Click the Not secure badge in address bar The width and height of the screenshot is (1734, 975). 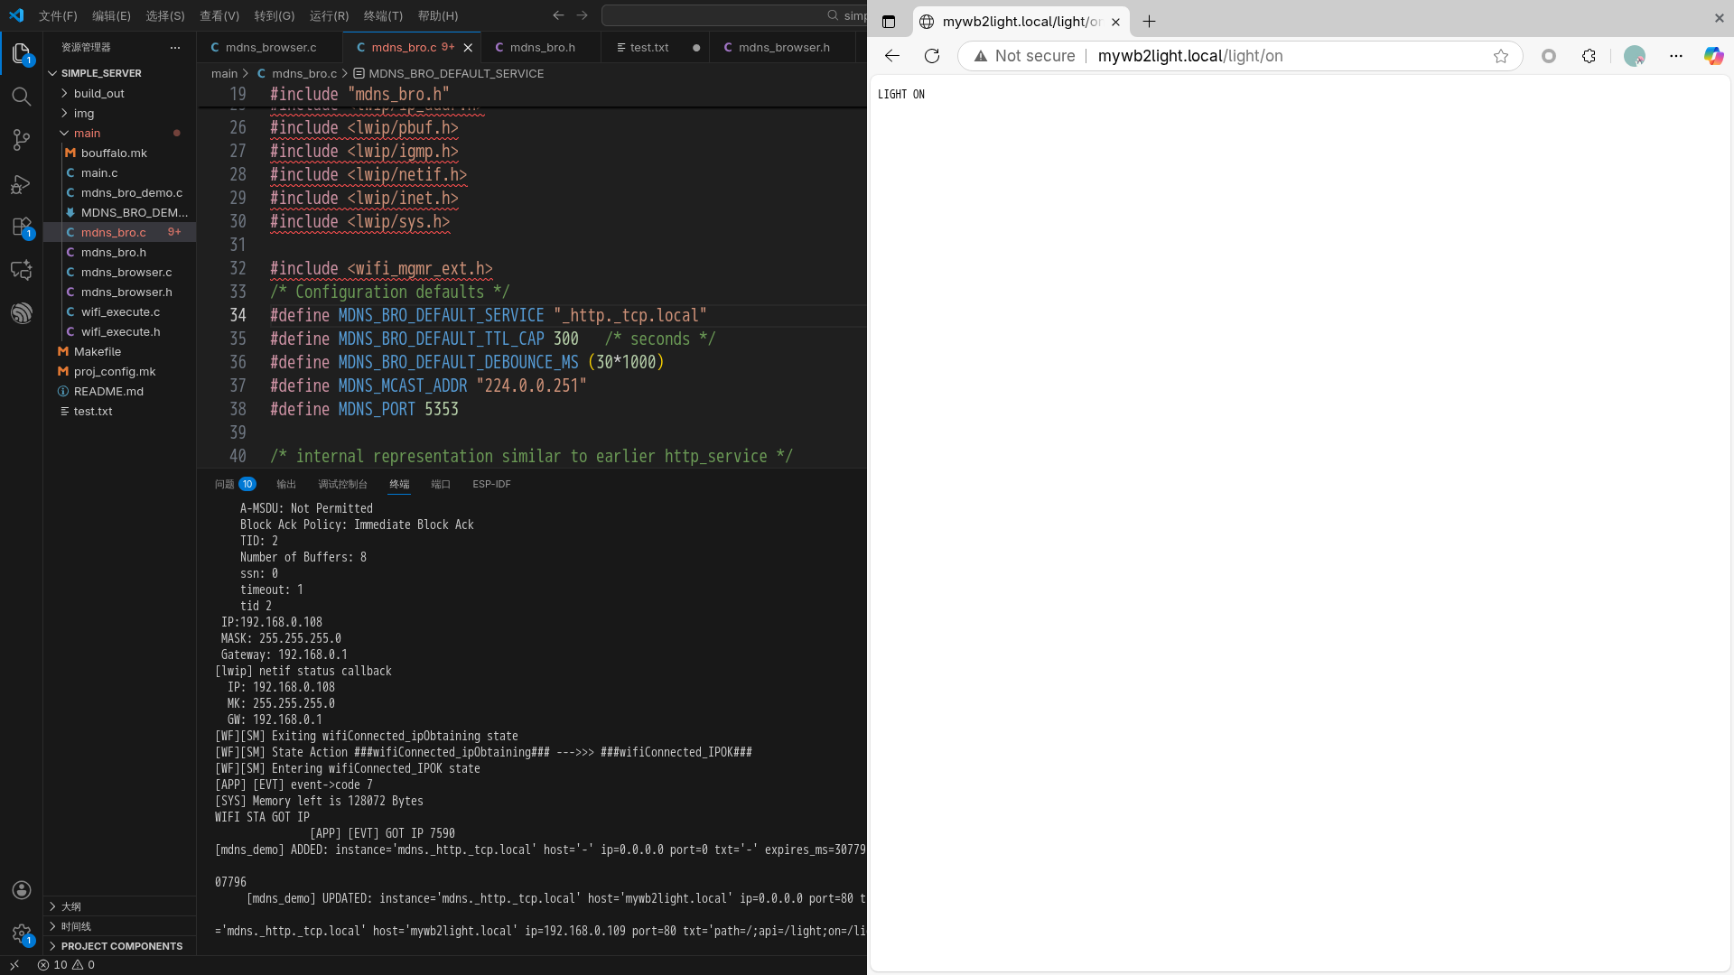pos(1023,56)
